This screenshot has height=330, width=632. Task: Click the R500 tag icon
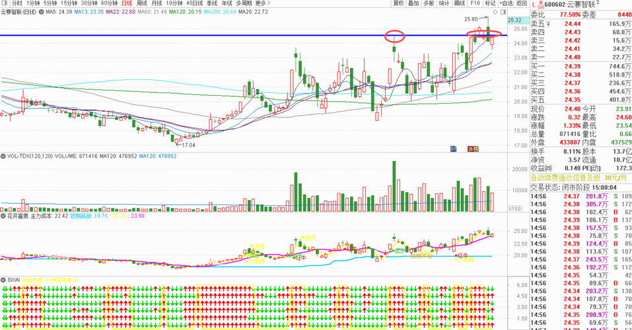(x=540, y=5)
